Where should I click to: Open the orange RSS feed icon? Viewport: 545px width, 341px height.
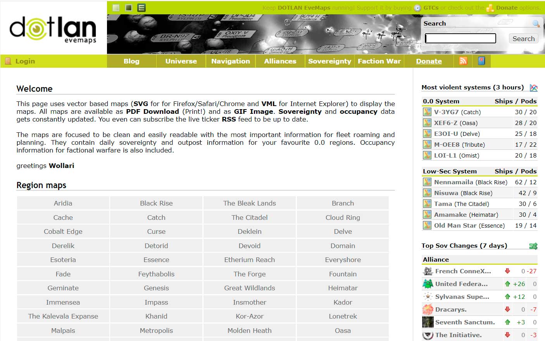[x=463, y=61]
